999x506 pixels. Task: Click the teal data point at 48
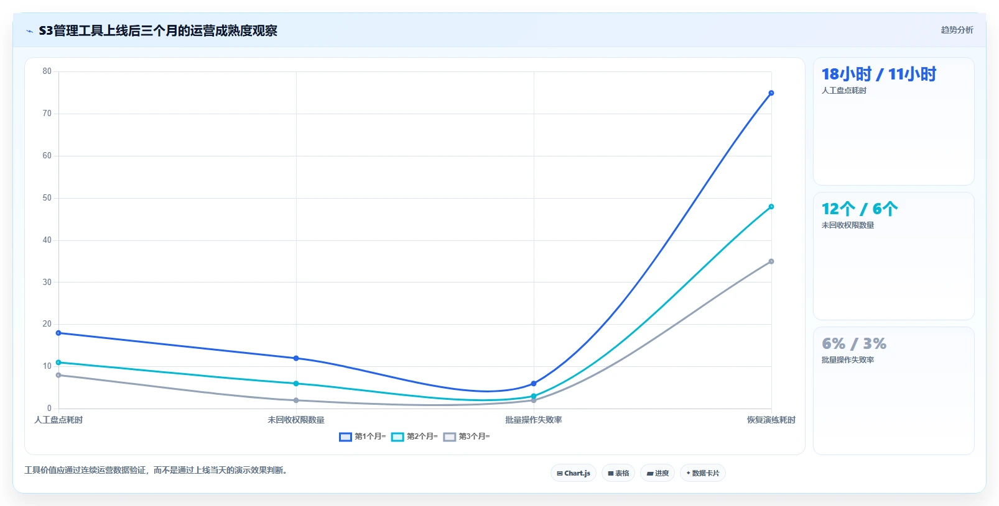(x=771, y=207)
